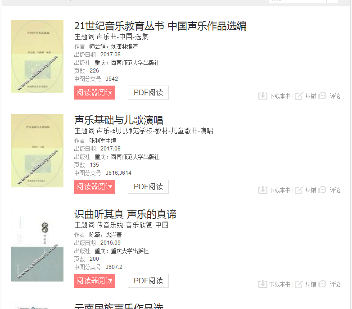Click classification number J616;J614

[x=118, y=173]
